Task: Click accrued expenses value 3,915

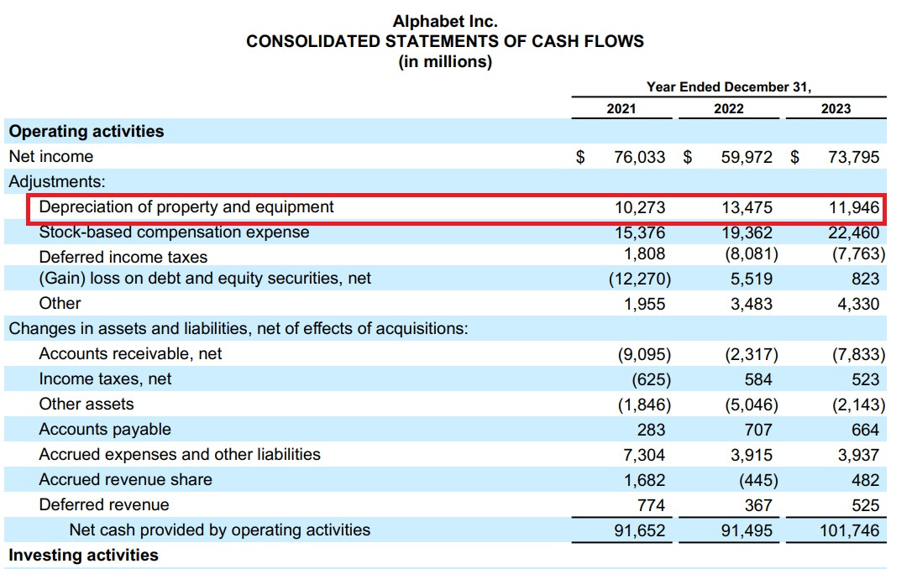Action: pyautogui.click(x=752, y=455)
